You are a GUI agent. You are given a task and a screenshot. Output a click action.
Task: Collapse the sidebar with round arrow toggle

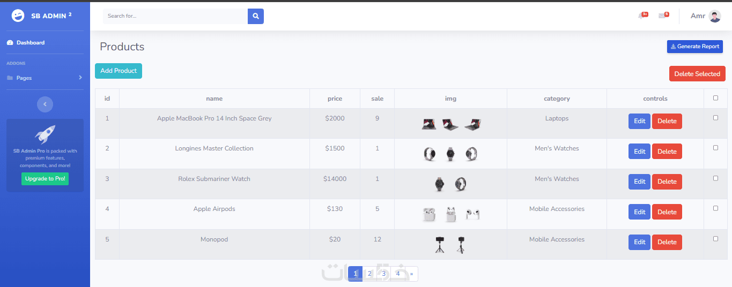(45, 104)
